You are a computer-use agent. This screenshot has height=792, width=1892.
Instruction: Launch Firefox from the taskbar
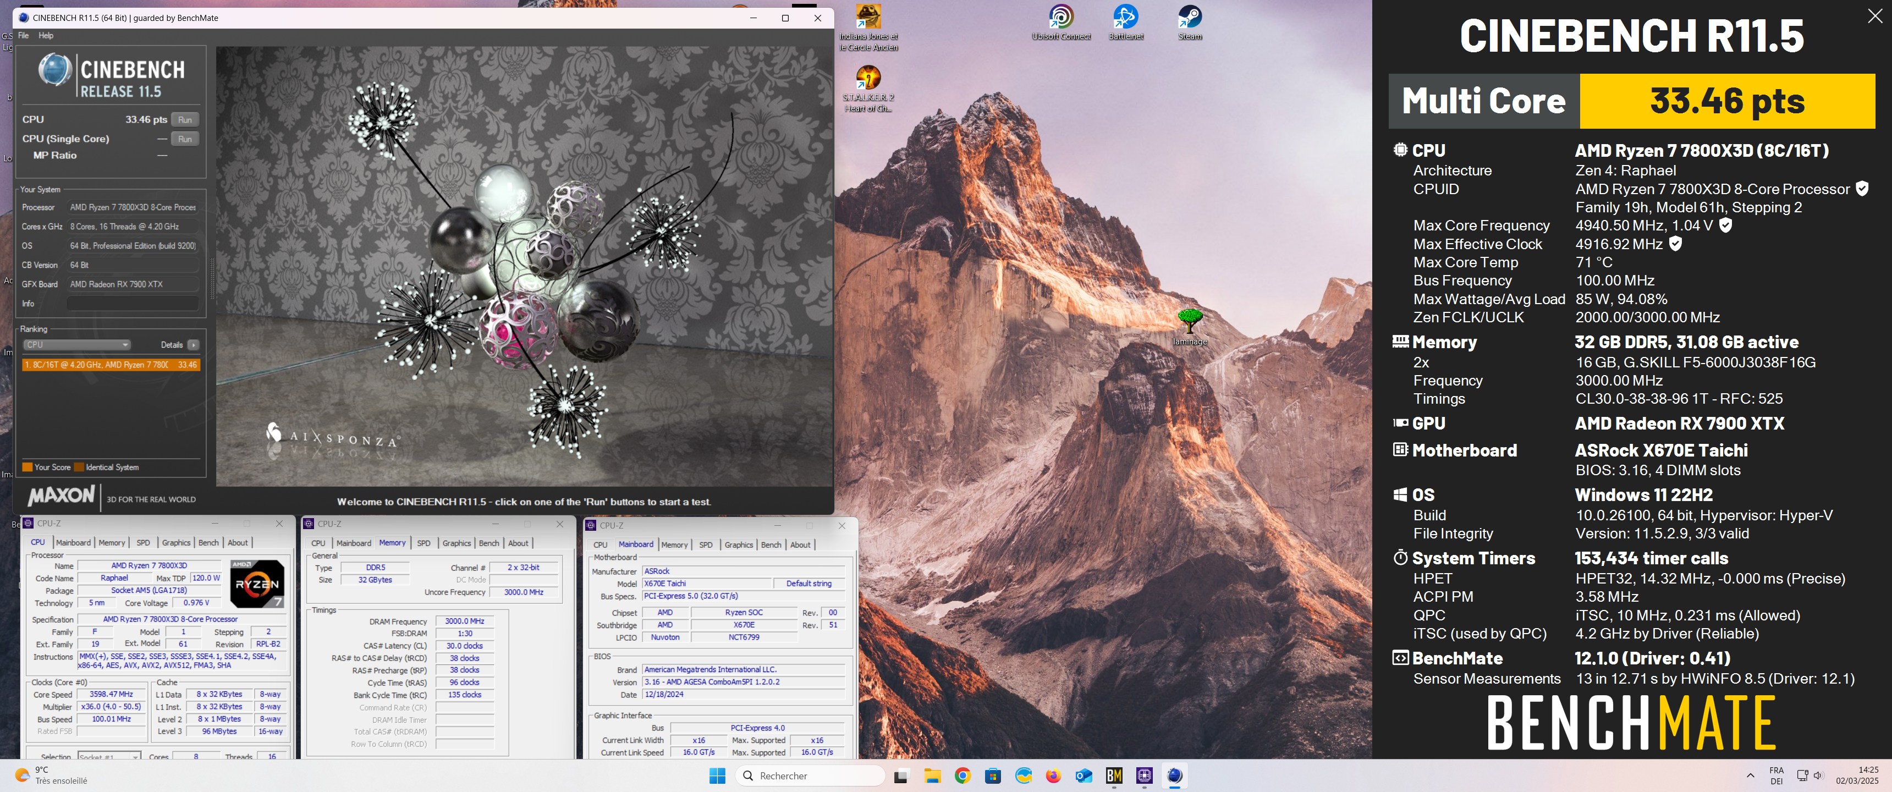1053,775
